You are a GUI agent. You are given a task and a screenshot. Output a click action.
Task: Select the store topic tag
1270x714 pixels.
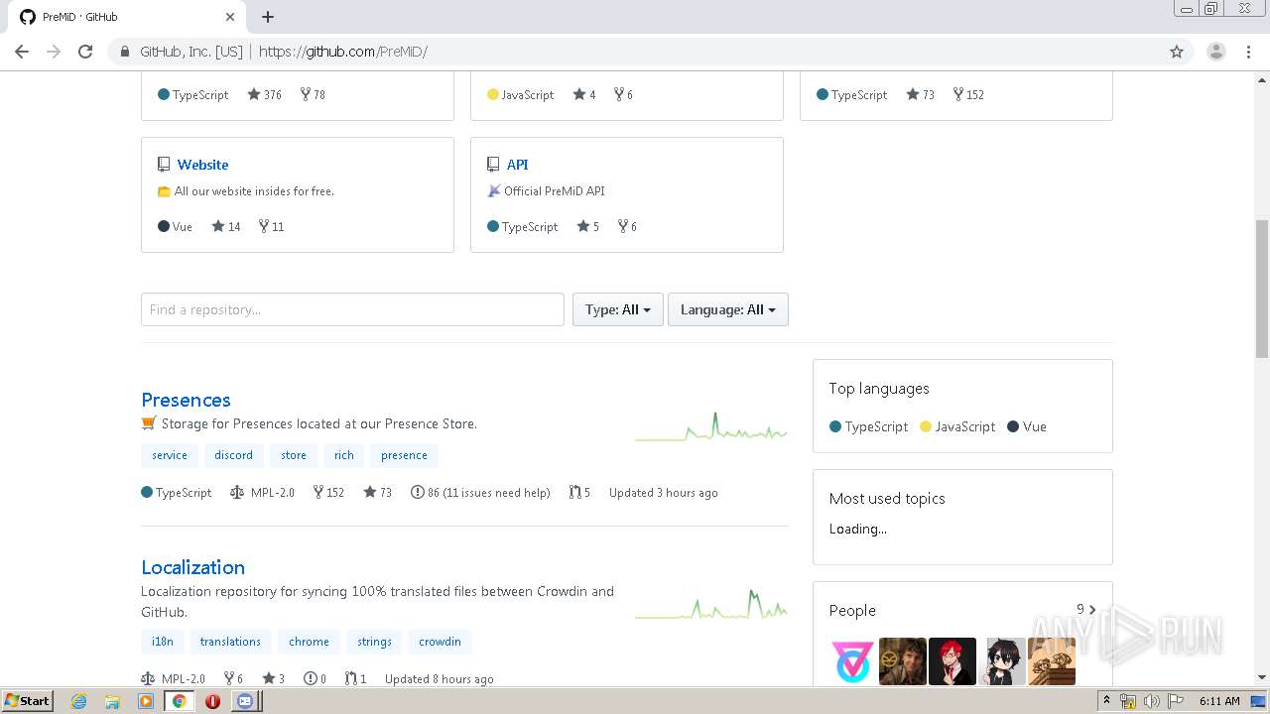pos(294,455)
